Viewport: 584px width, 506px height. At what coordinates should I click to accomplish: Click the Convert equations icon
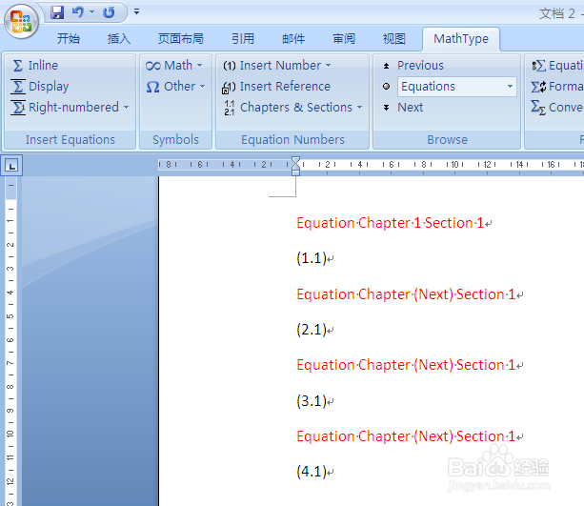pyautogui.click(x=538, y=108)
